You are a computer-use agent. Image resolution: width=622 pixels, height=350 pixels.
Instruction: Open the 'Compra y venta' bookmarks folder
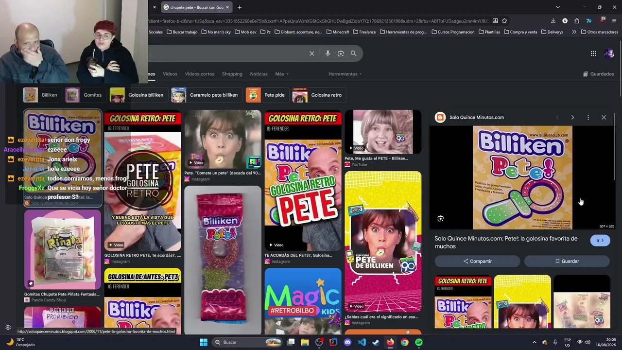point(520,32)
